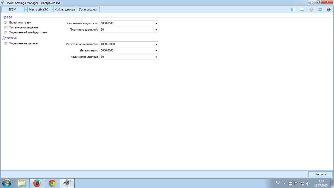Enable the Точечное освещение checkbox
This screenshot has width=334, height=188.
pyautogui.click(x=6, y=27)
